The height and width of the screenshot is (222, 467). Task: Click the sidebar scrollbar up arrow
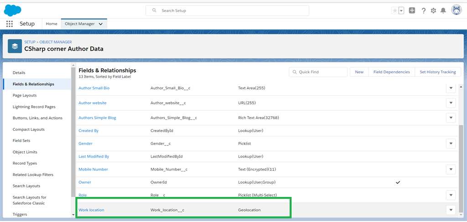pos(73,65)
